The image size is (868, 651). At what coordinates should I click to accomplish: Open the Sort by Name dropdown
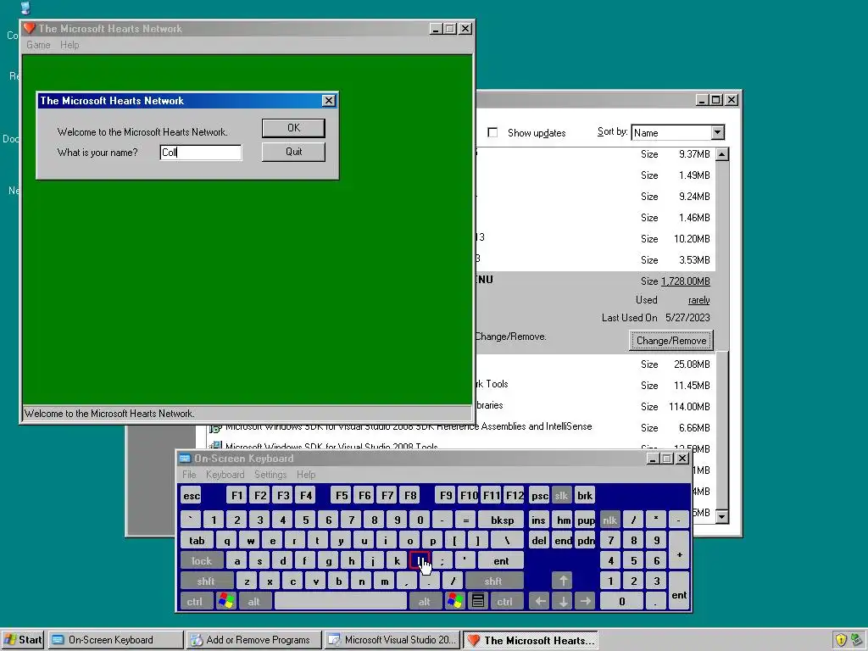coord(717,132)
